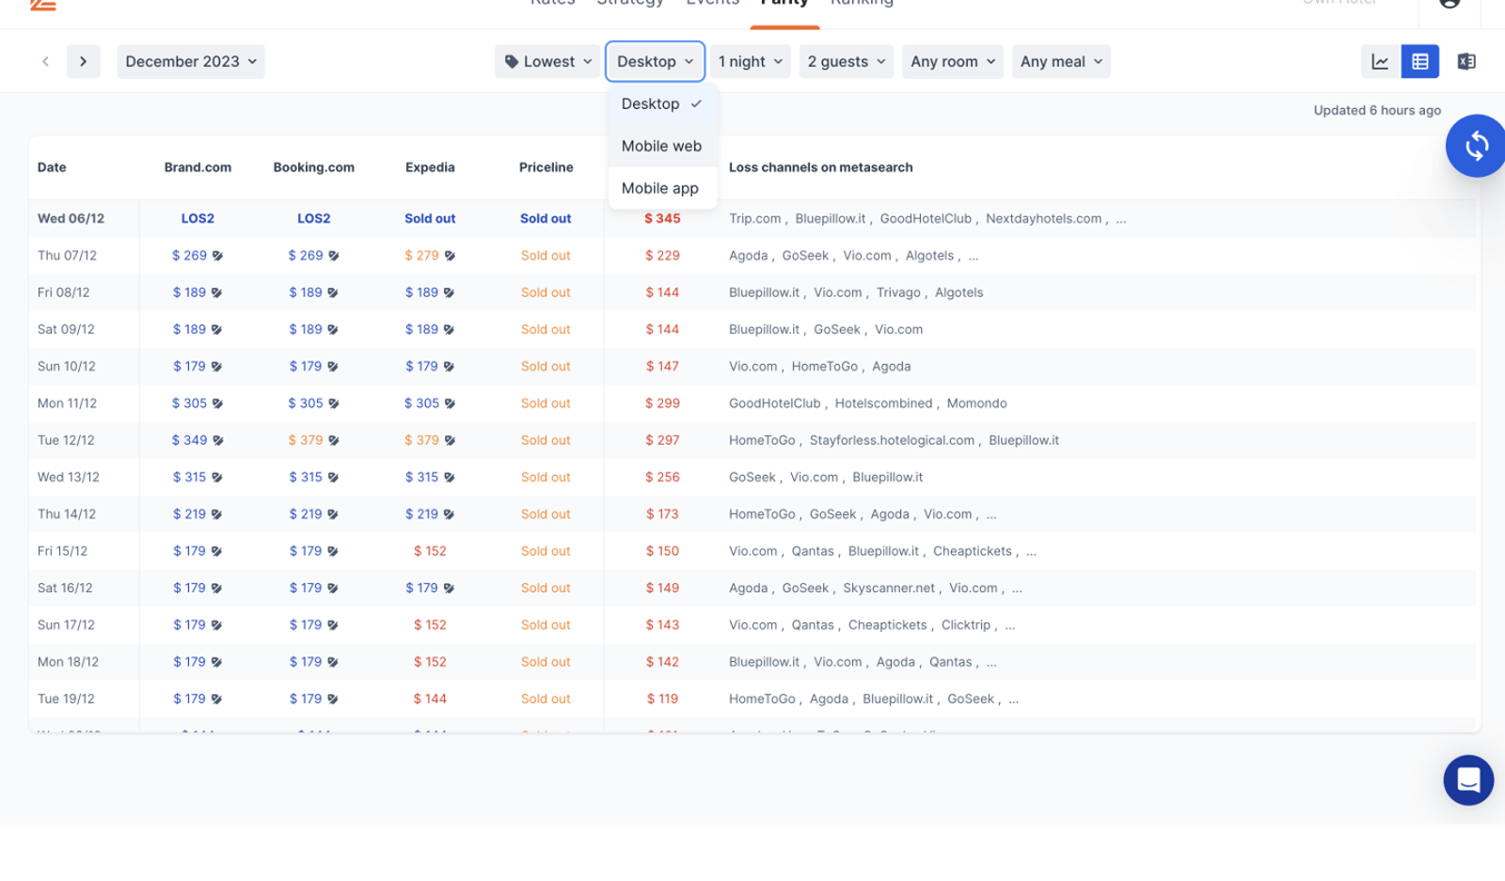Click Trivago in the Fri 08/12 row

tap(898, 292)
